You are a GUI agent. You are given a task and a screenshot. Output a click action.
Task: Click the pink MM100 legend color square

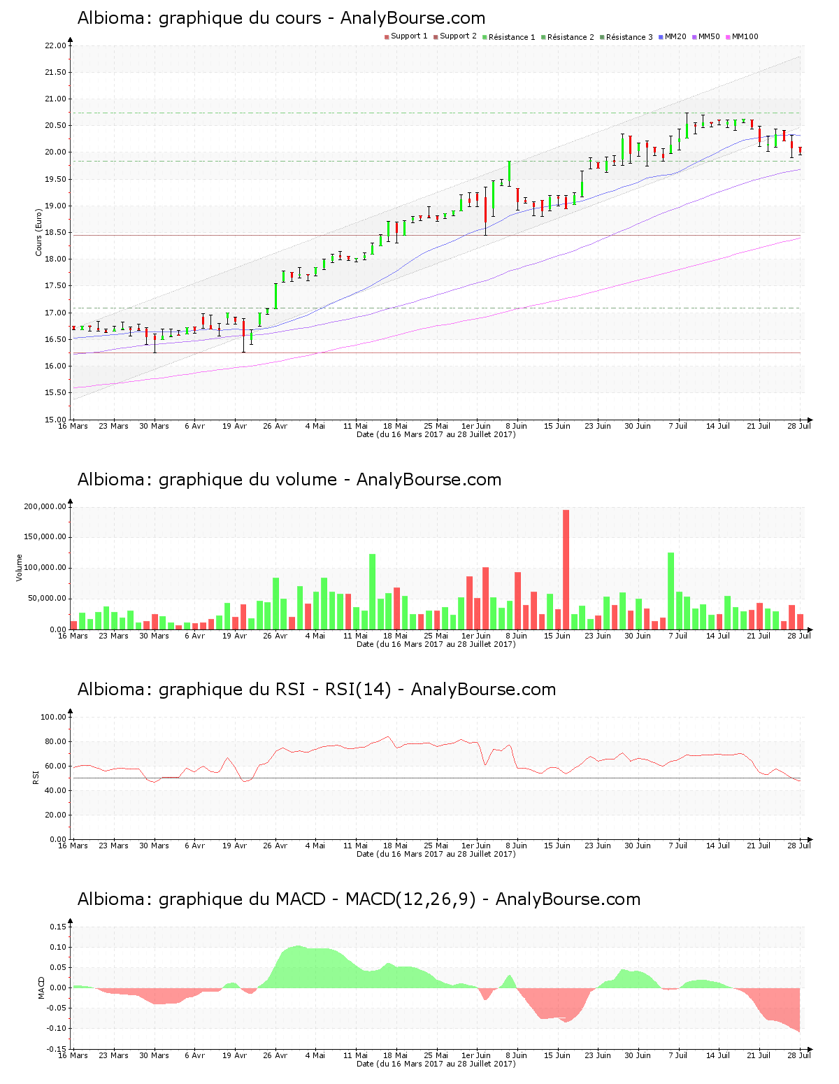pyautogui.click(x=729, y=37)
